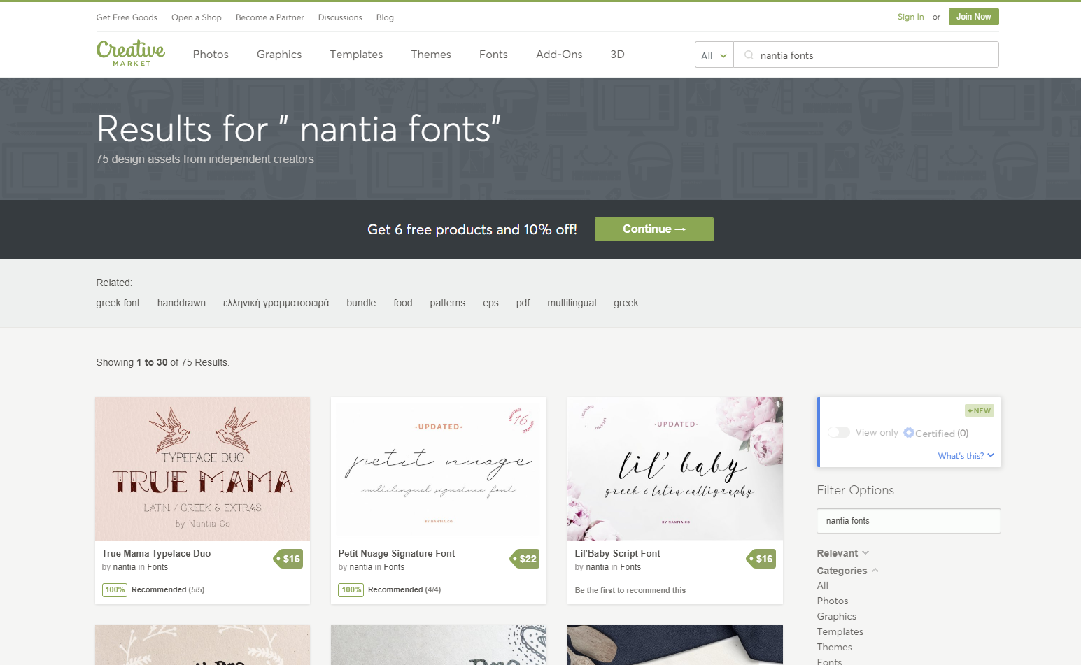Expand the What's this? explanation

(966, 456)
